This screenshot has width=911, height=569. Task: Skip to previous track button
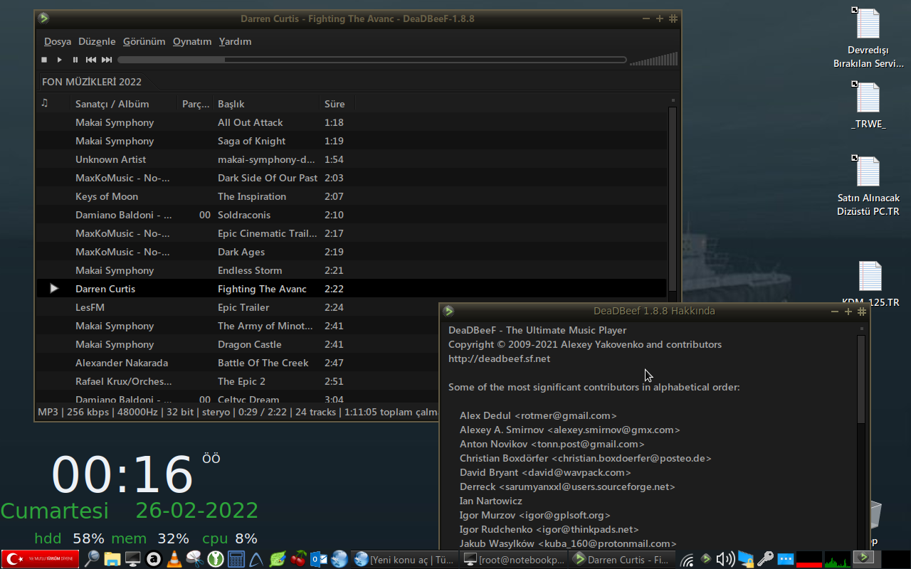(91, 60)
